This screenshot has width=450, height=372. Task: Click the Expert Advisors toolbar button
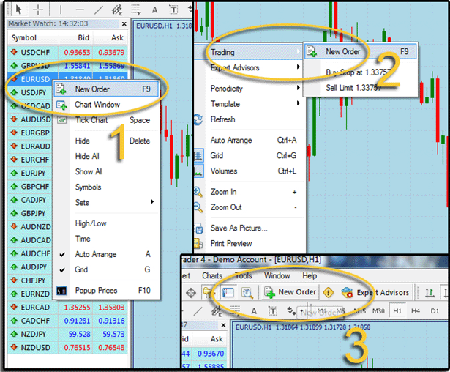coord(375,293)
